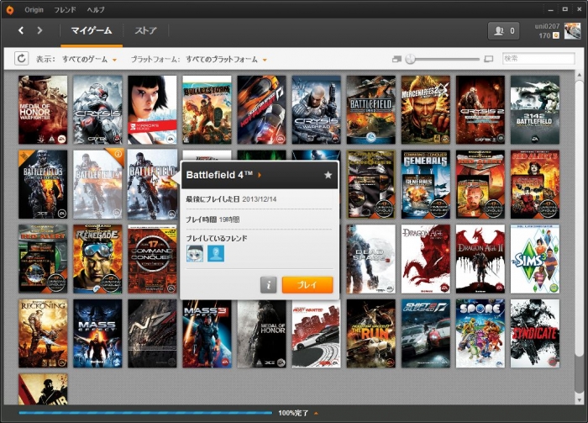588x423 pixels.
Task: Select the Mercenaries 2 cover
Action: pos(426,109)
